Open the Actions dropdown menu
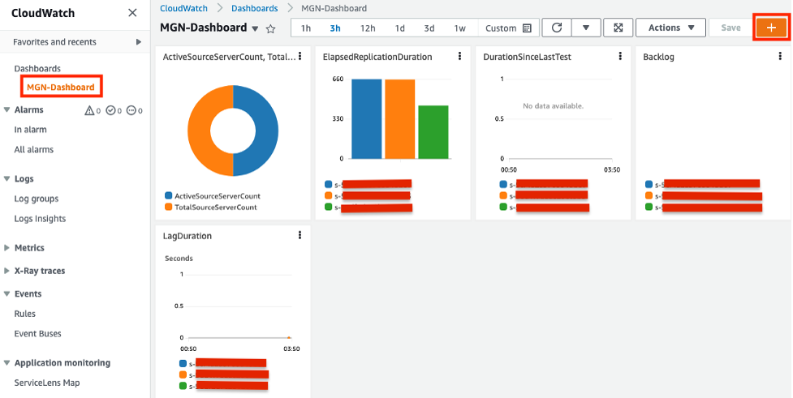793x398 pixels. tap(670, 28)
